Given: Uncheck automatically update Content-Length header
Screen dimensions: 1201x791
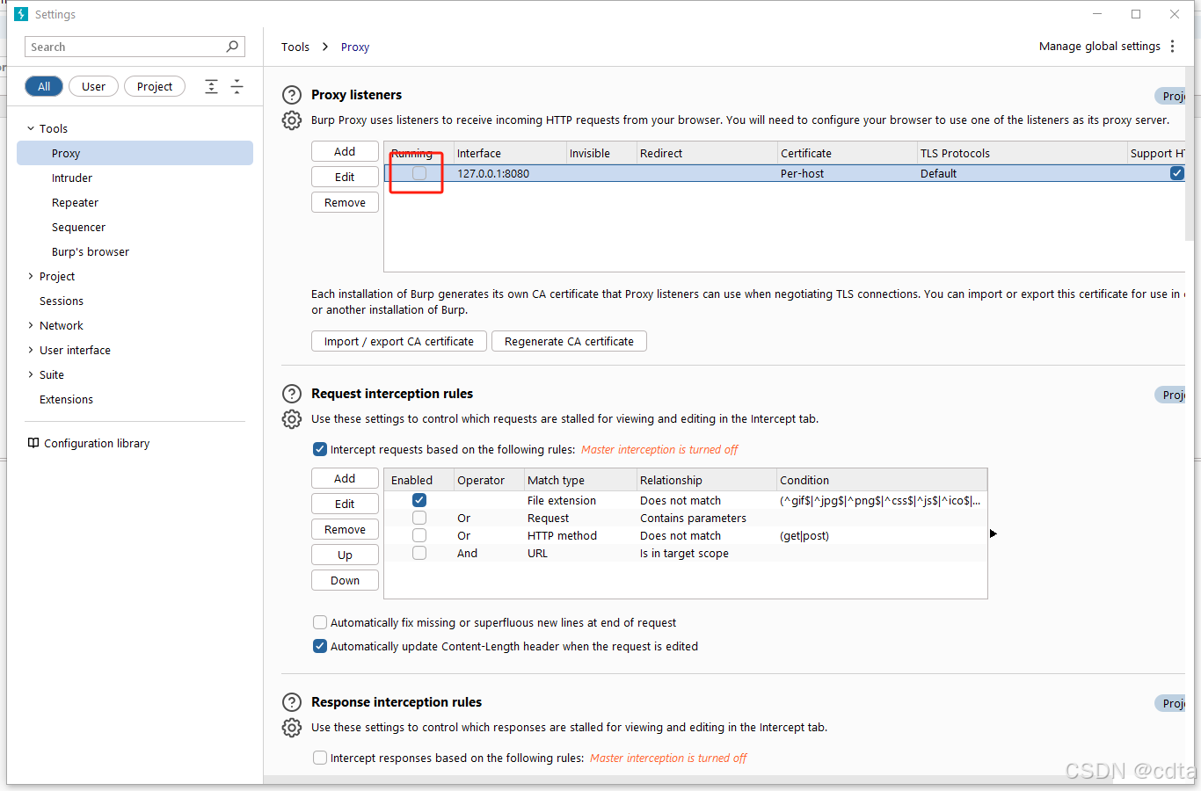Looking at the screenshot, I should (320, 646).
